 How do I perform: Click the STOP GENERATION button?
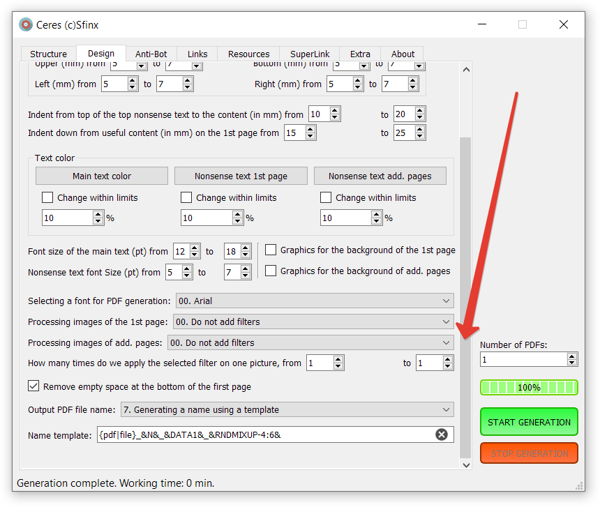[x=529, y=454]
